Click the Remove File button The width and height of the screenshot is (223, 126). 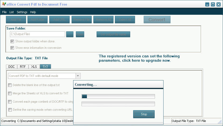coord(82,20)
